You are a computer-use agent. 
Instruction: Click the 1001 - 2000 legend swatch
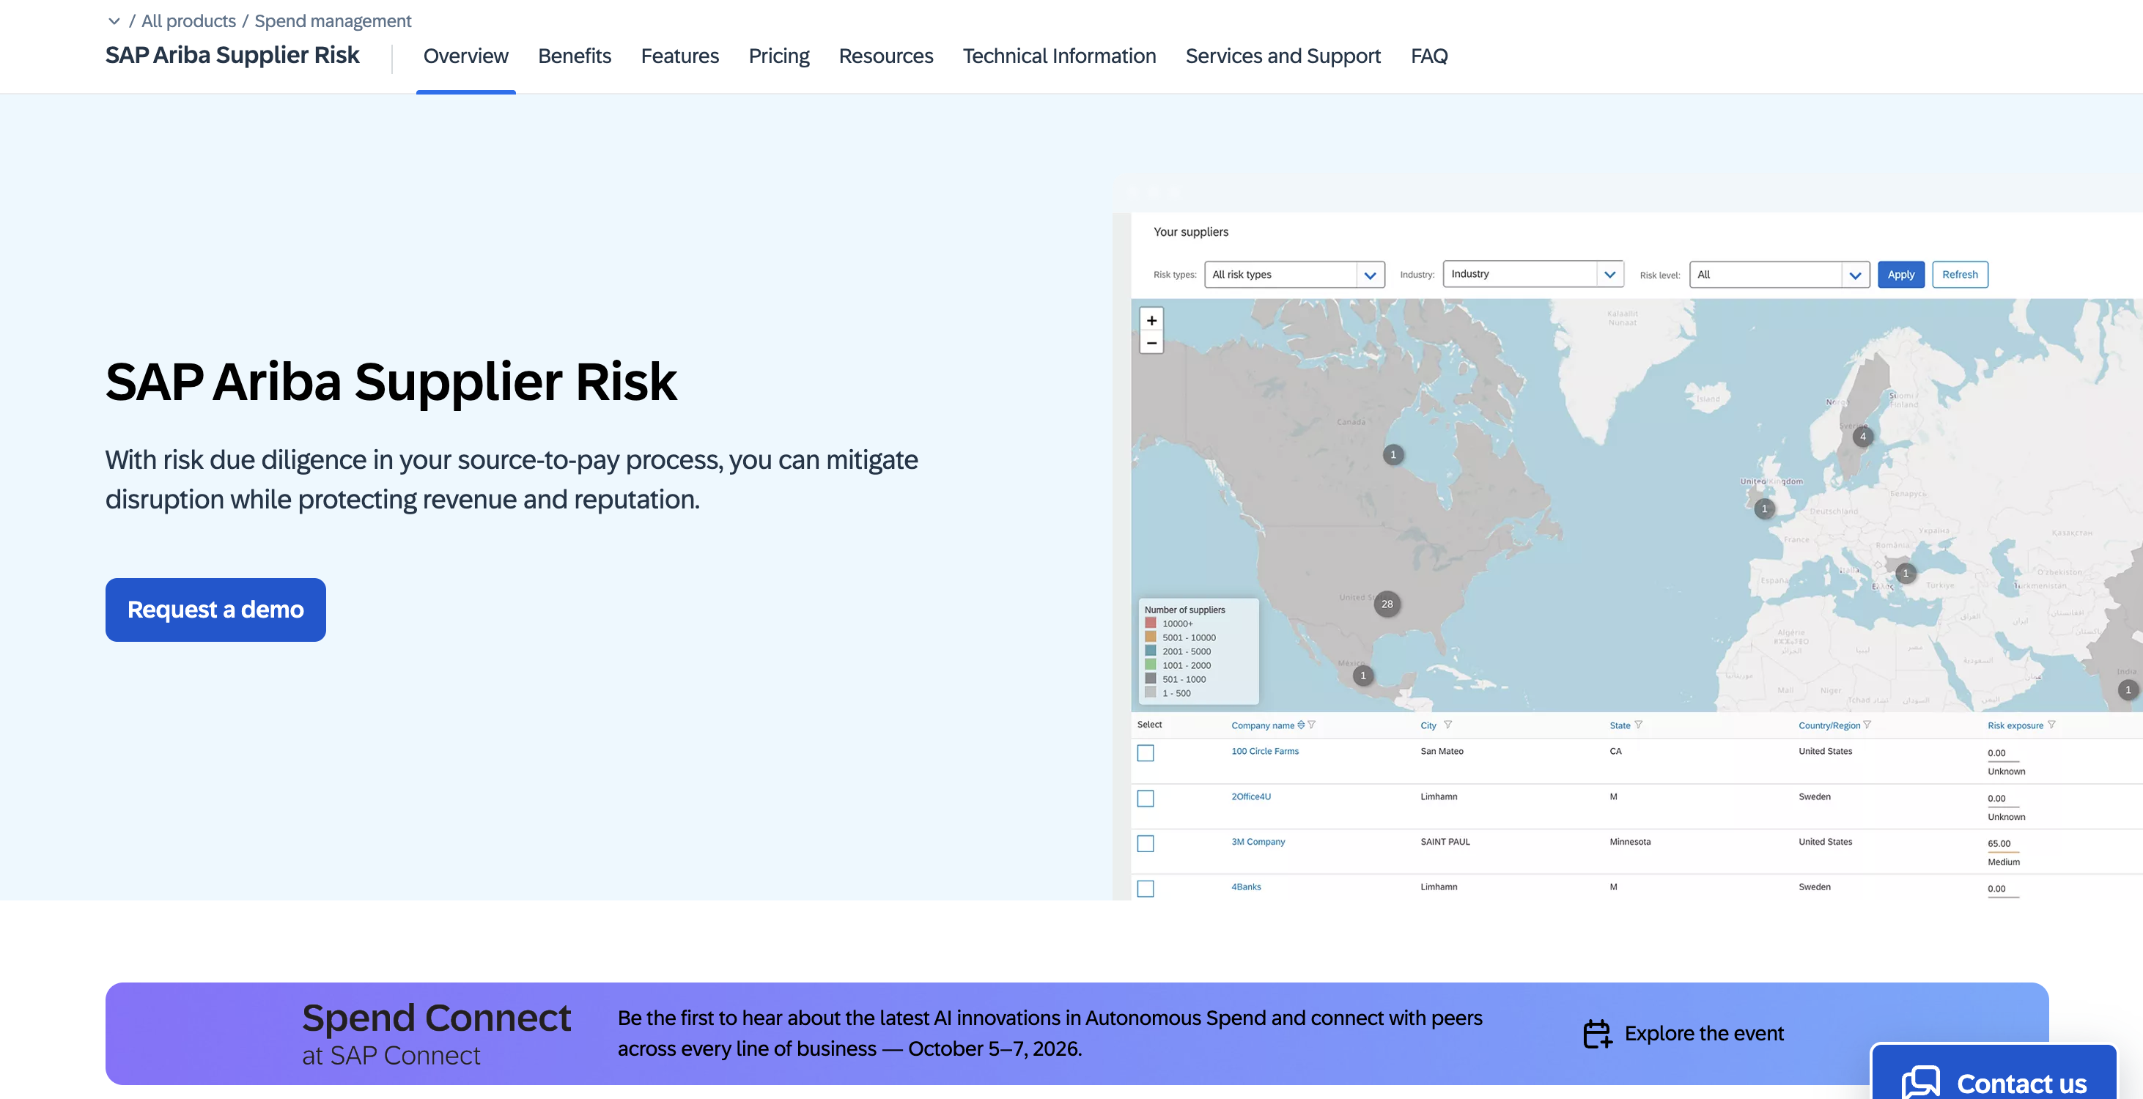[x=1151, y=665]
